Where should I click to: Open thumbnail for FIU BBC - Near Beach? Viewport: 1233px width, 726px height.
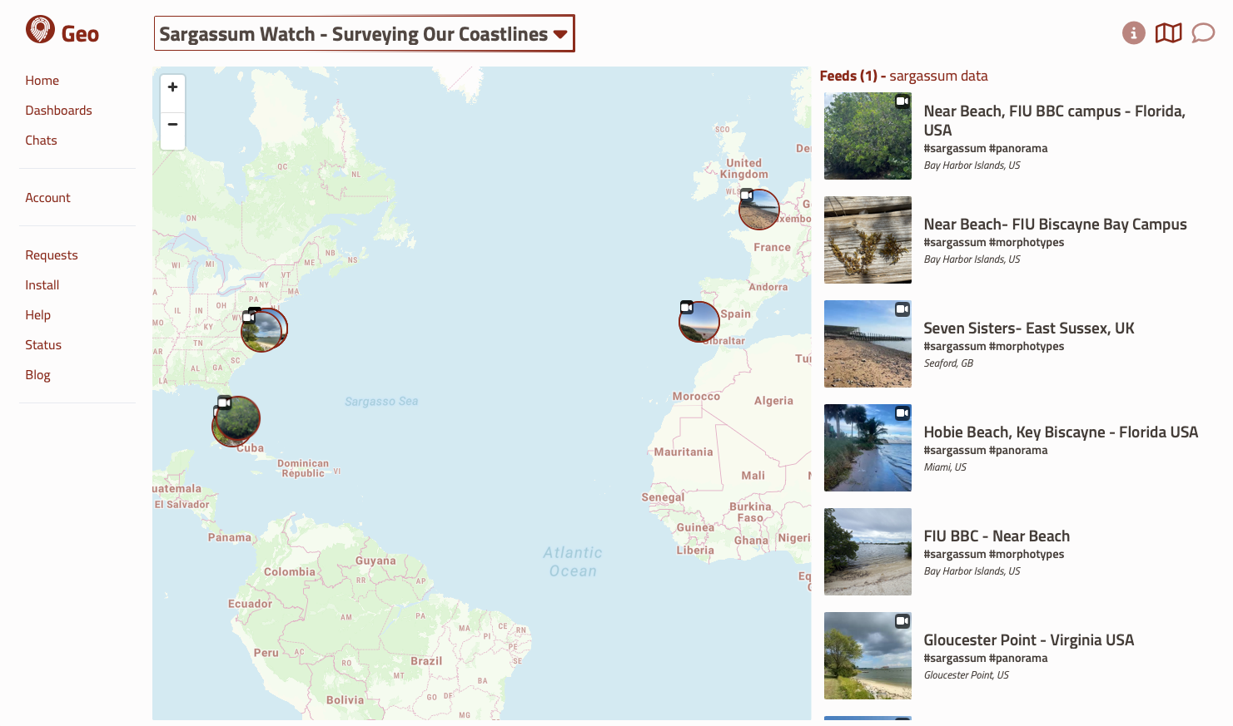pyautogui.click(x=868, y=551)
